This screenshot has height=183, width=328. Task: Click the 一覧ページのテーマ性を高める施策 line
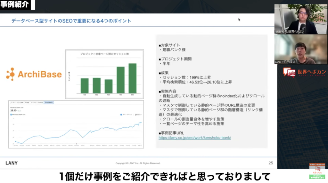click(192, 124)
